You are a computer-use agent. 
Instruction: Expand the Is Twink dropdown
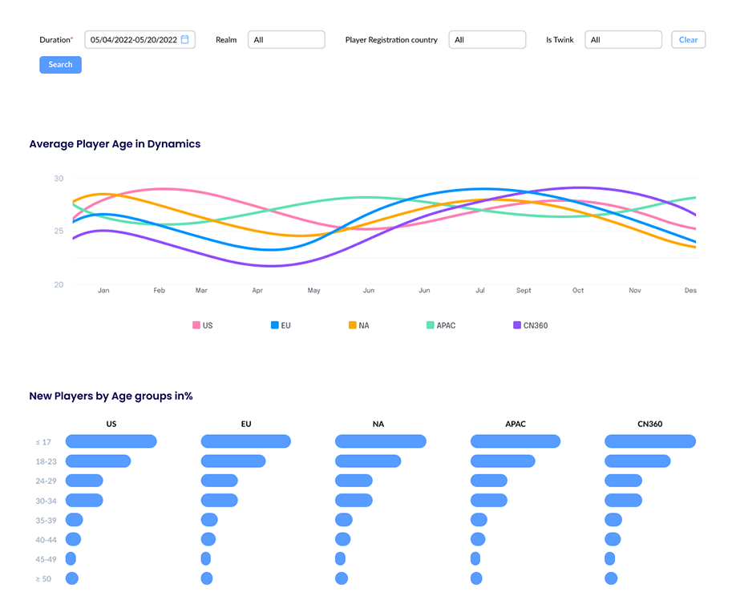pyautogui.click(x=623, y=39)
